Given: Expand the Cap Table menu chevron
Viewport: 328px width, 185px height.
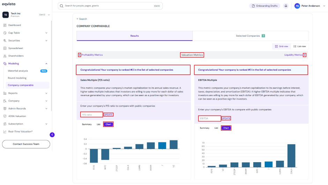Looking at the screenshot, I should pyautogui.click(x=46, y=33).
